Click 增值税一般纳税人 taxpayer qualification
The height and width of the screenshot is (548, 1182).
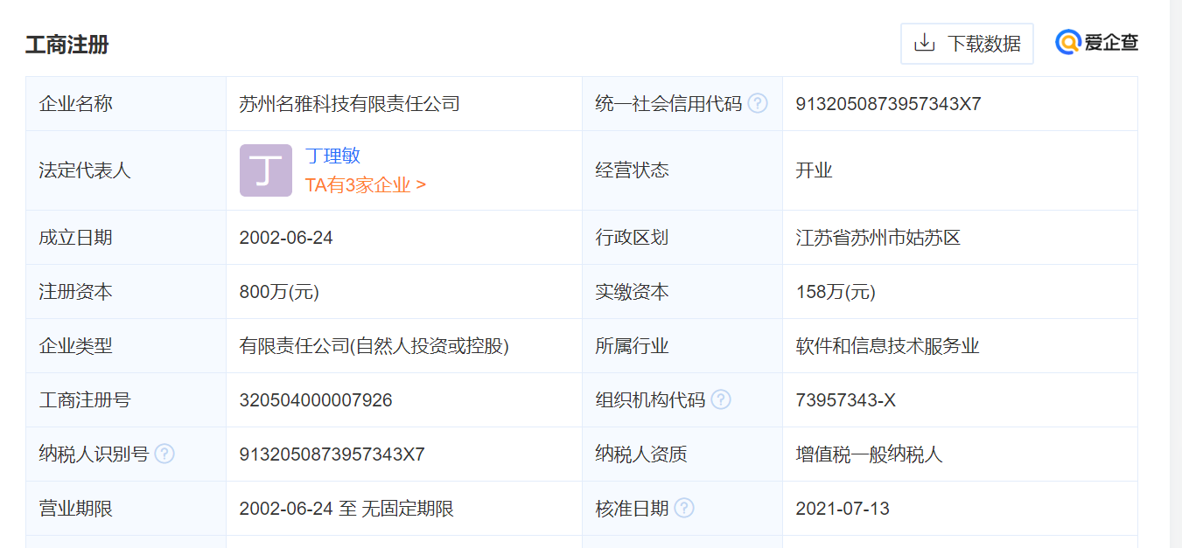[x=869, y=454]
